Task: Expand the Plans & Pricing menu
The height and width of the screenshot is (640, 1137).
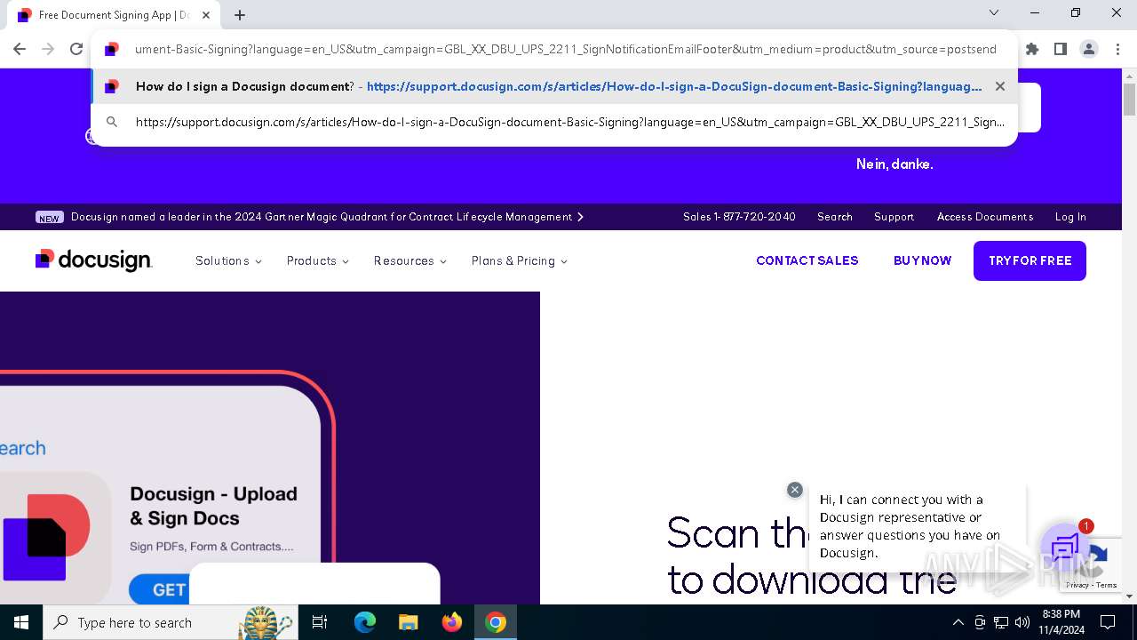Action: [520, 260]
